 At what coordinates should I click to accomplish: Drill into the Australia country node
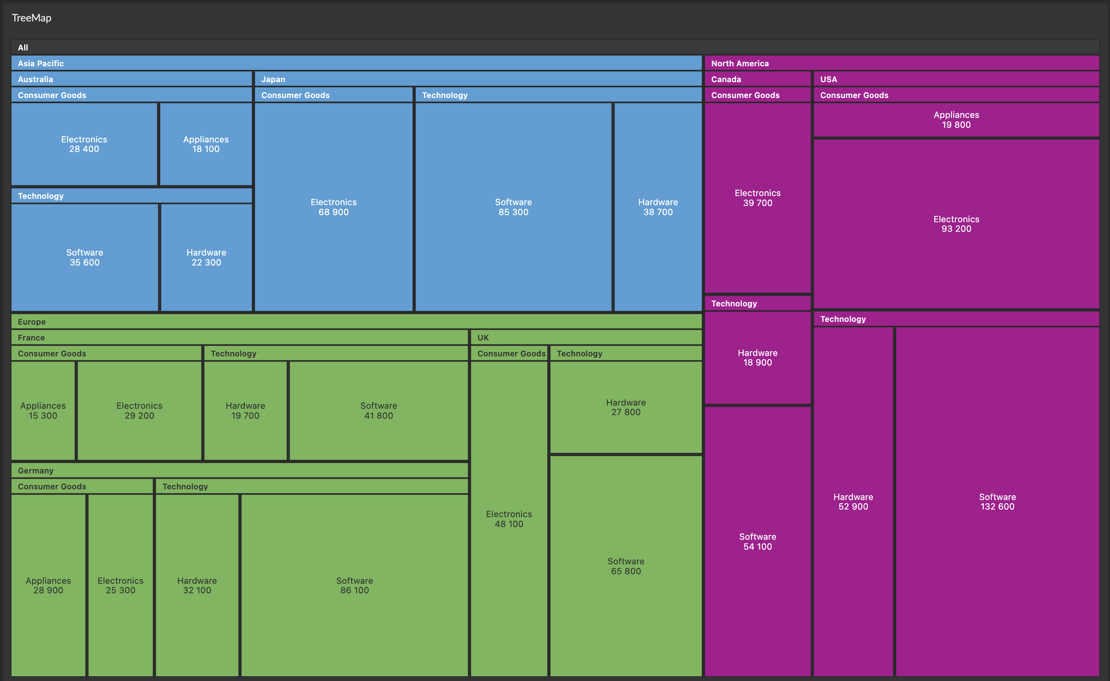[x=36, y=79]
